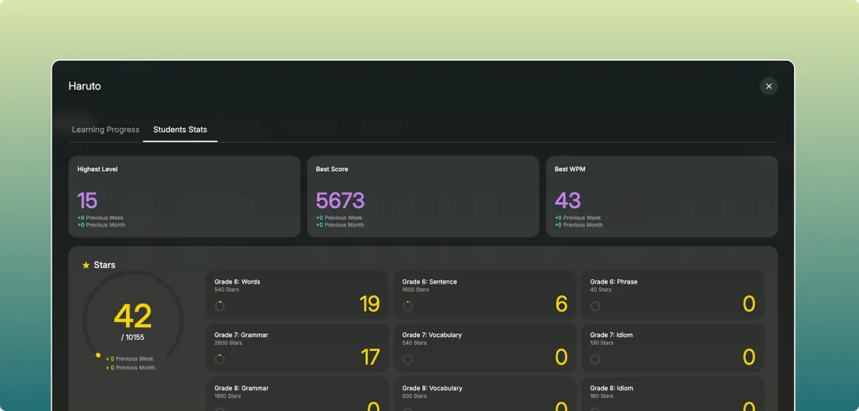This screenshot has height=411, width=859.
Task: Select the Grade 6: Sentence card
Action: [484, 295]
